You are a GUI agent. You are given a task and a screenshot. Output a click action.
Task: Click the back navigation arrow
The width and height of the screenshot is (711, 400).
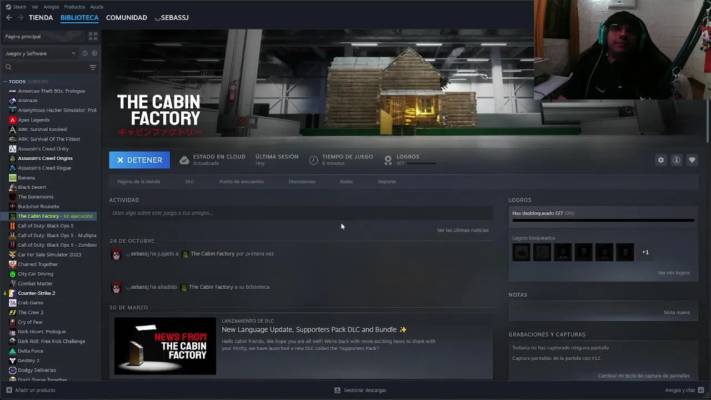9,18
